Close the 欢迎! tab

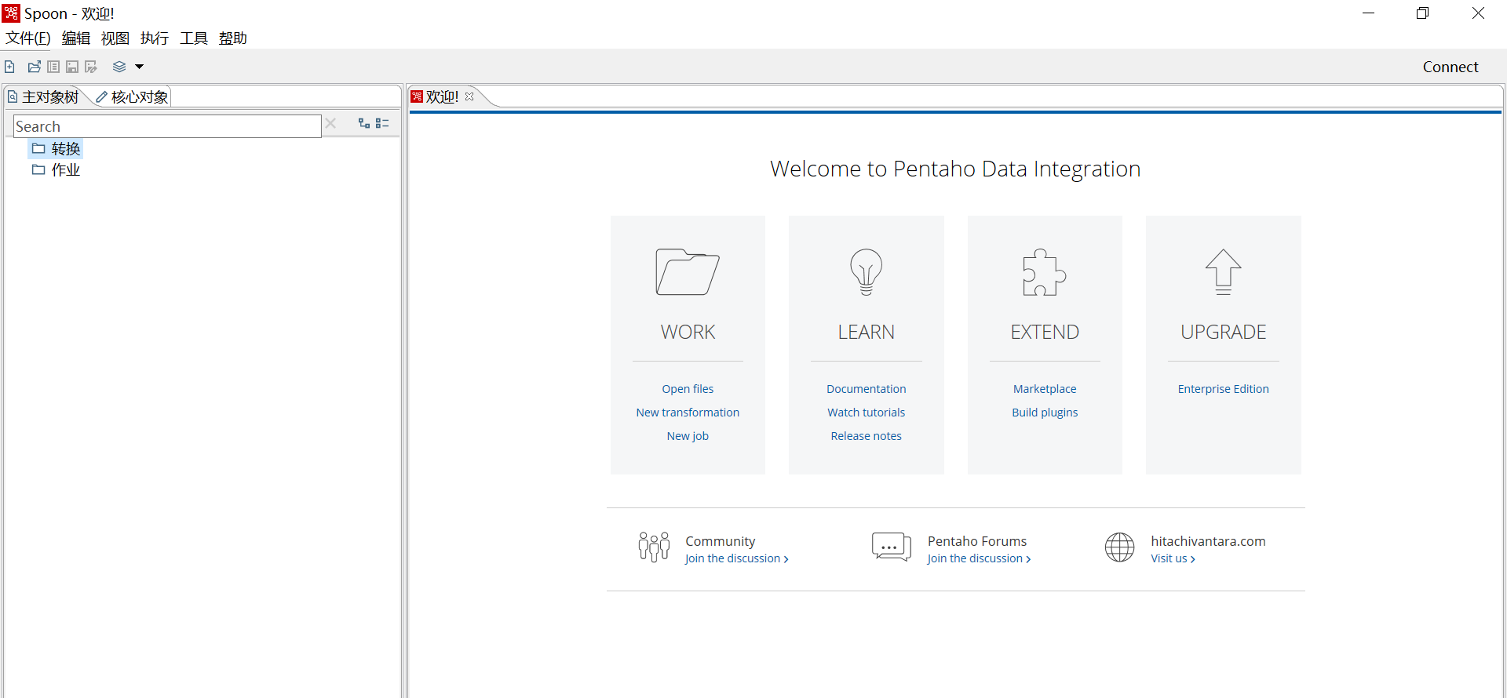point(469,96)
